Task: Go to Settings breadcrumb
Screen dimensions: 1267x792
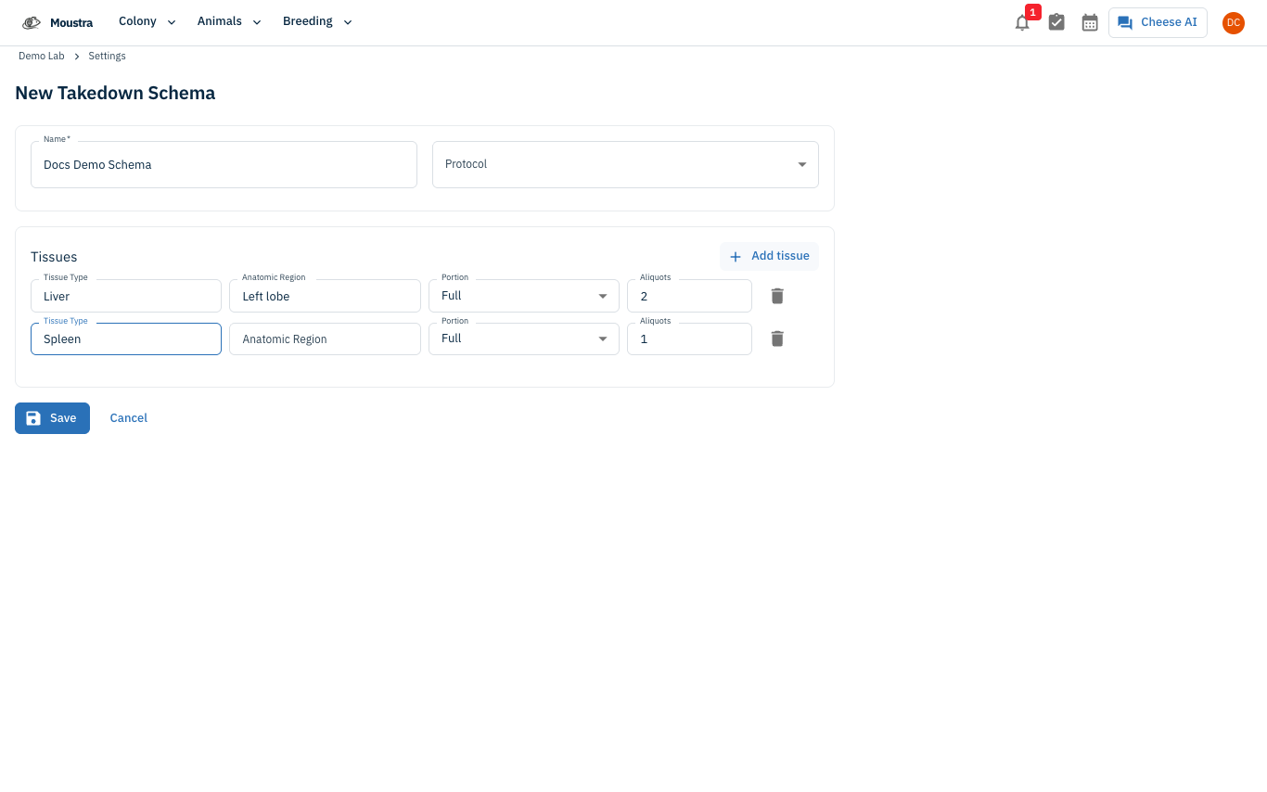Action: (x=107, y=56)
